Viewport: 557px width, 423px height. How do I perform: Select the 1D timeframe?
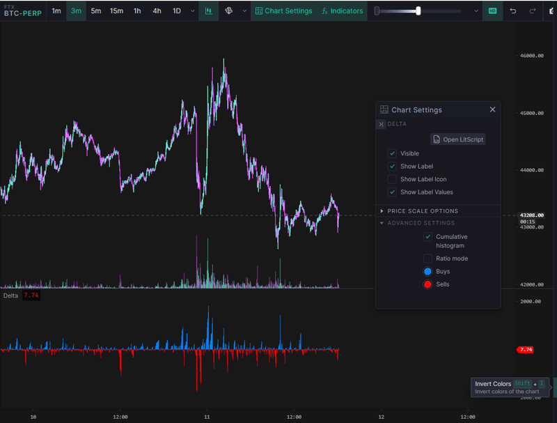point(177,11)
